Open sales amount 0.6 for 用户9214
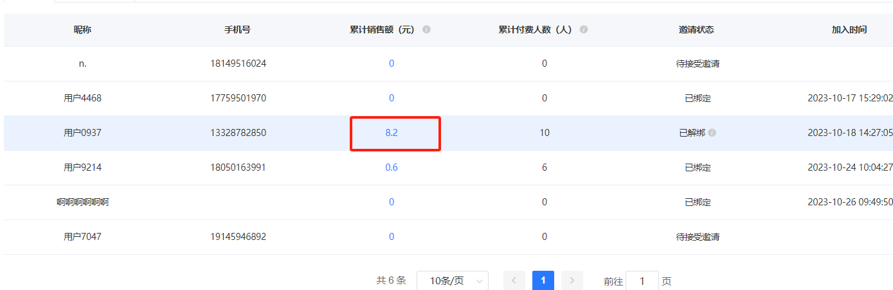 coord(392,167)
